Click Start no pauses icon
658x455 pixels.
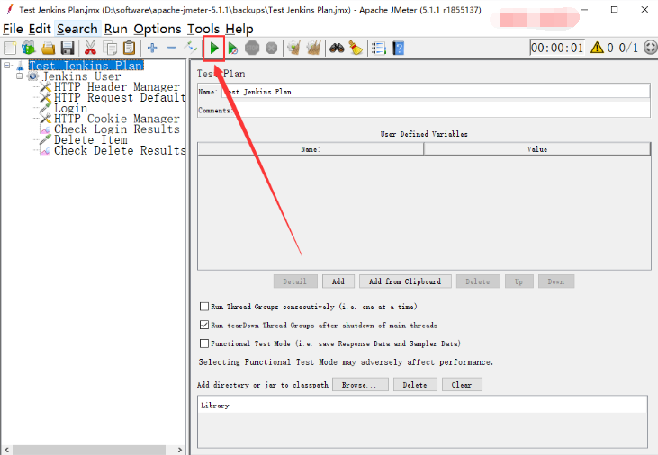click(233, 49)
